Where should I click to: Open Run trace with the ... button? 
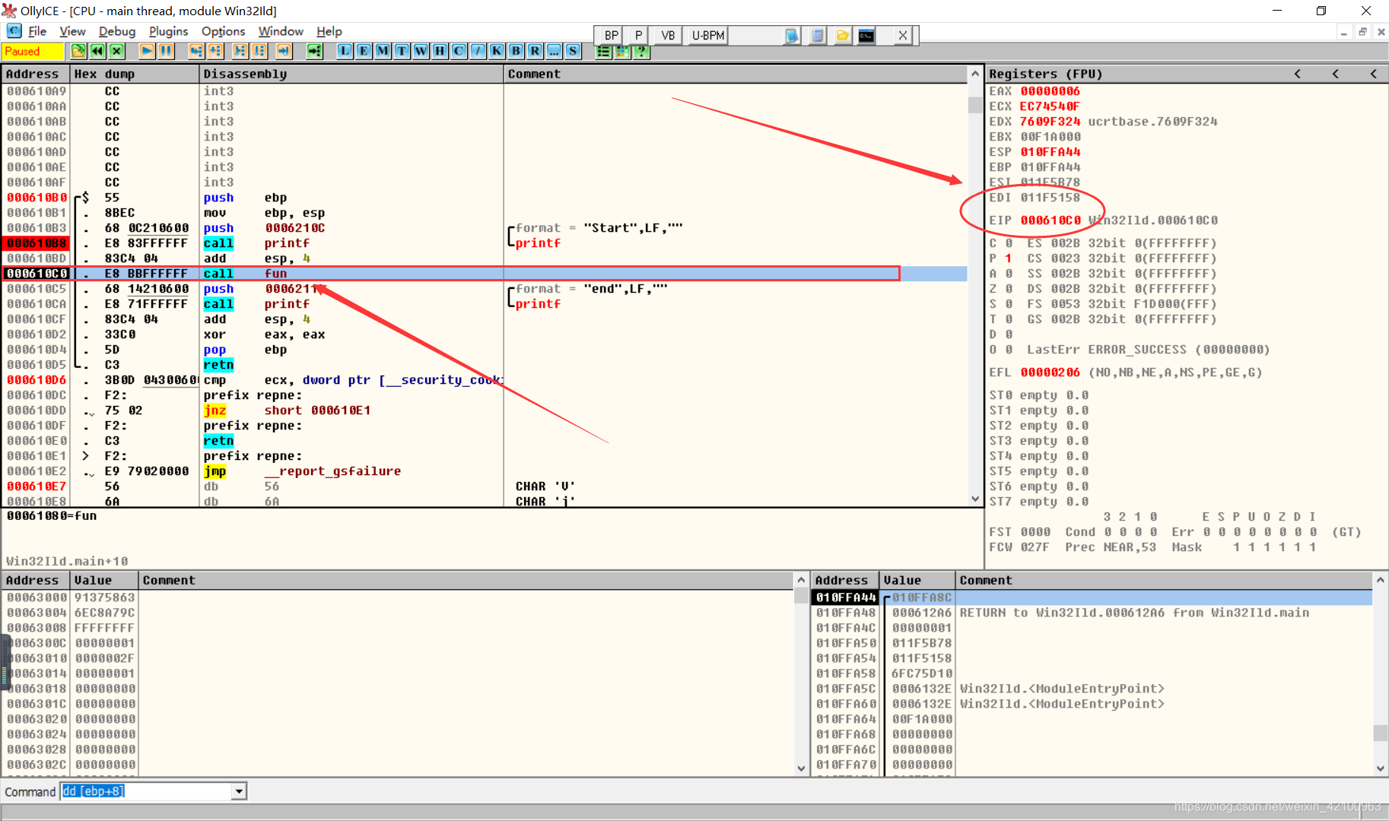(x=554, y=51)
